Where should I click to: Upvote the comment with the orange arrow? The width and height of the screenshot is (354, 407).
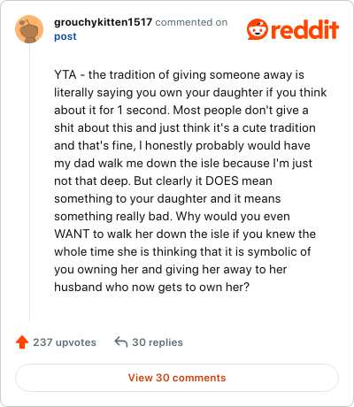click(x=22, y=342)
